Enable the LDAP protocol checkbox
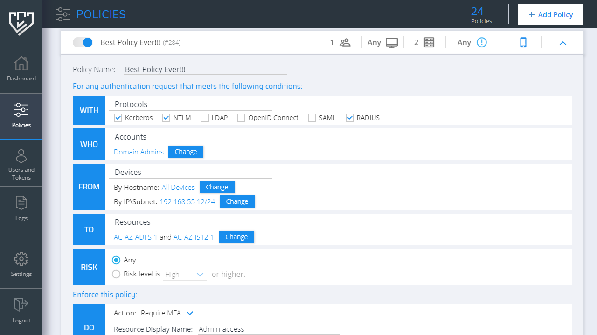 [x=204, y=118]
